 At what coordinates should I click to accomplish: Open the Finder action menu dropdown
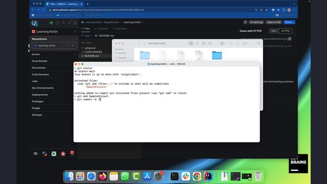tap(245, 43)
